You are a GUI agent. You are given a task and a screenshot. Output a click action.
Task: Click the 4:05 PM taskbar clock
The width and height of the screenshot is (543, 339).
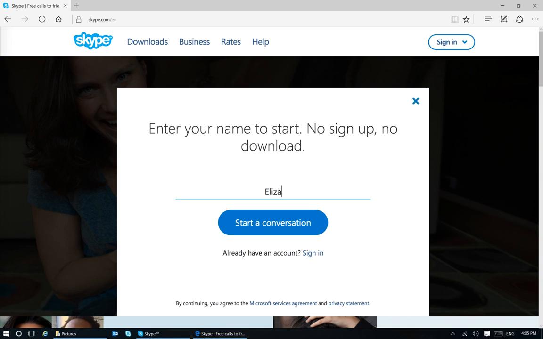(528, 333)
